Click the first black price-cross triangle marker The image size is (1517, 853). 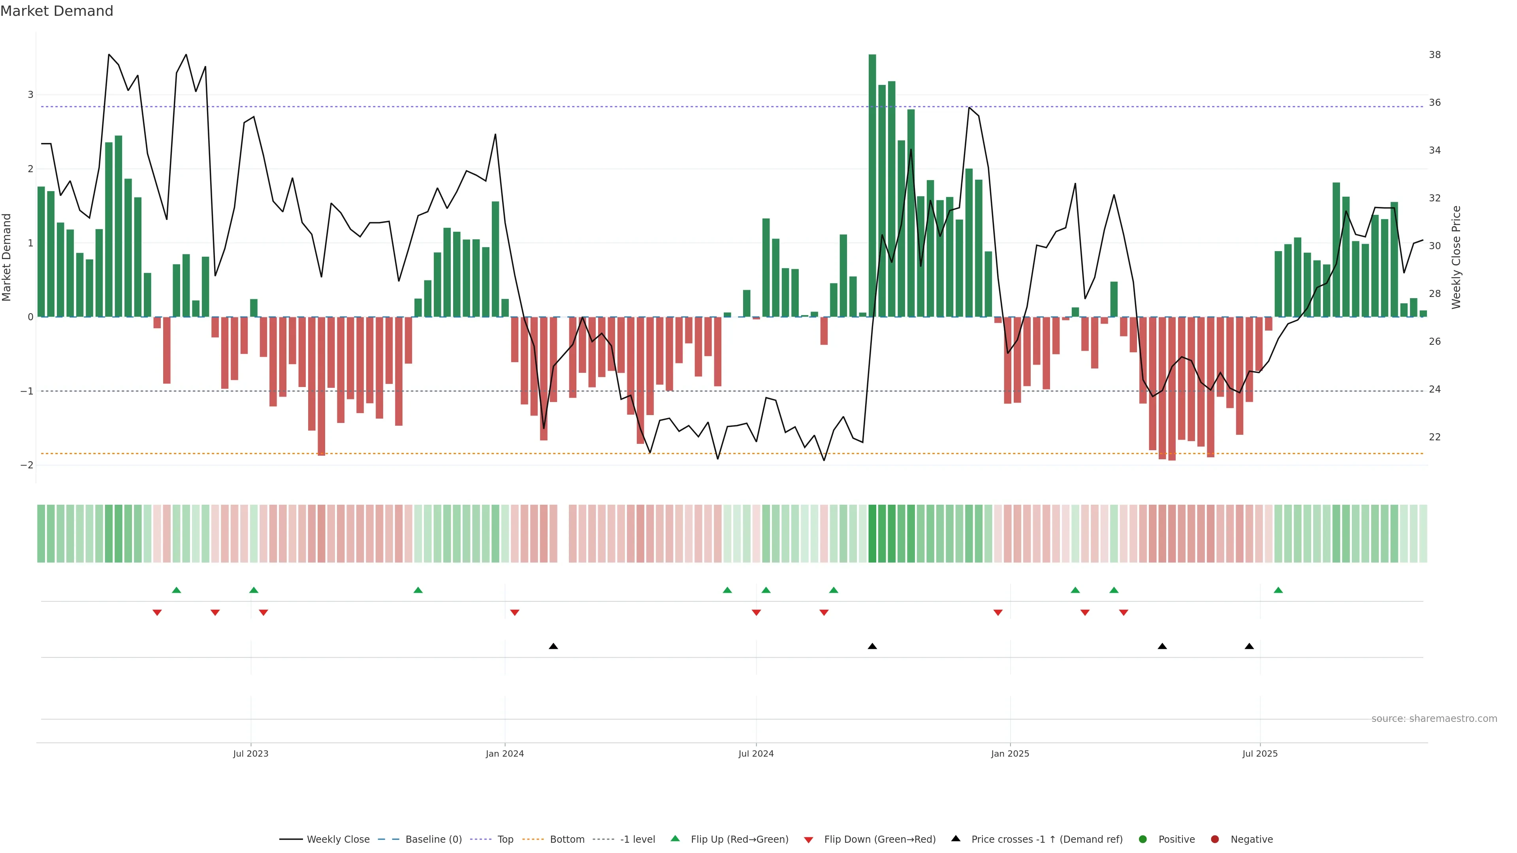(553, 646)
